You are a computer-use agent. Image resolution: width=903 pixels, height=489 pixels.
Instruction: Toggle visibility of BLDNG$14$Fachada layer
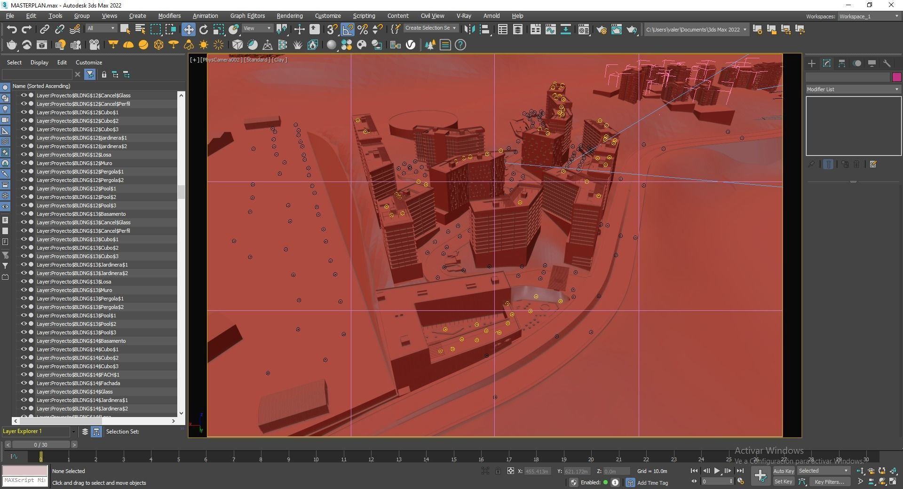click(23, 383)
